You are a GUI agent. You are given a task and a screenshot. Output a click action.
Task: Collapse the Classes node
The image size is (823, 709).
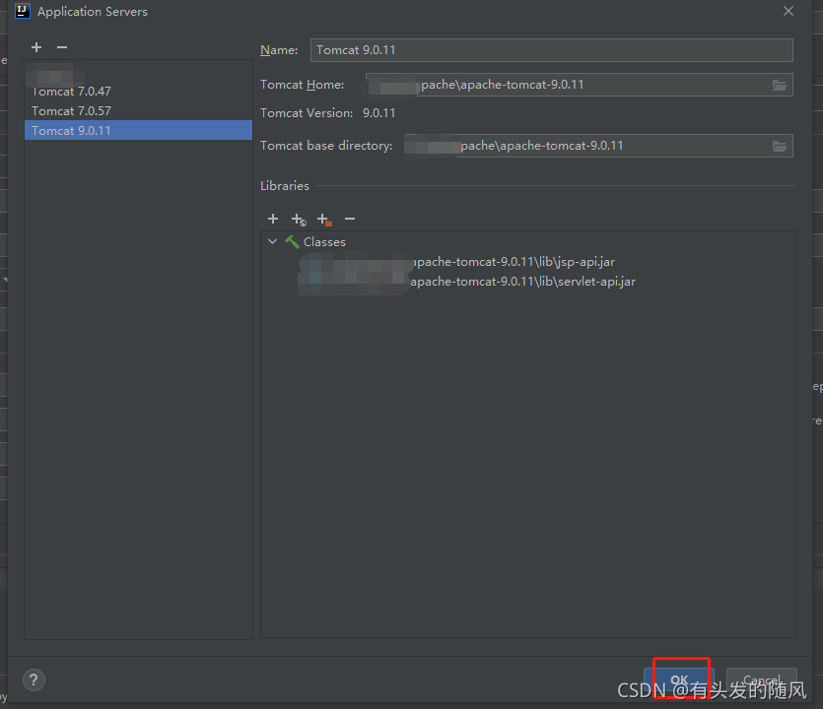pyautogui.click(x=272, y=242)
